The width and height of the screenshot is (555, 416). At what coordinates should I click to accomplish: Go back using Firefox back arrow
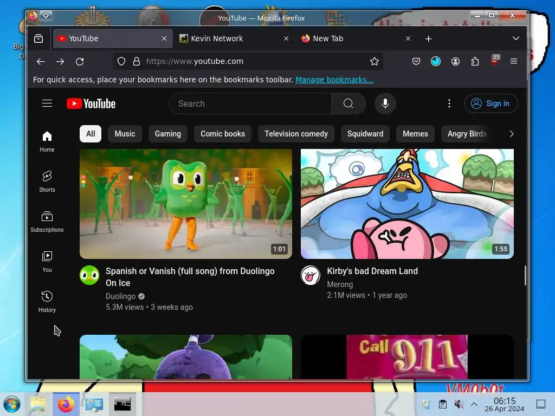point(41,62)
